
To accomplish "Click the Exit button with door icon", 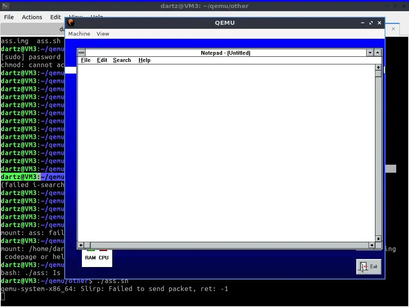I will click(x=369, y=267).
